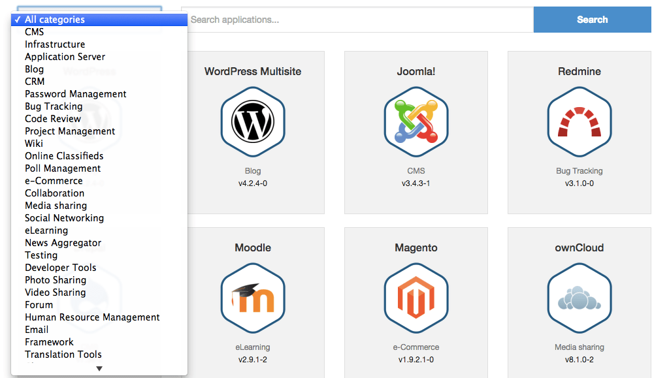Select the ownCloud cloud icon
This screenshot has width=669, height=378.
click(x=579, y=298)
